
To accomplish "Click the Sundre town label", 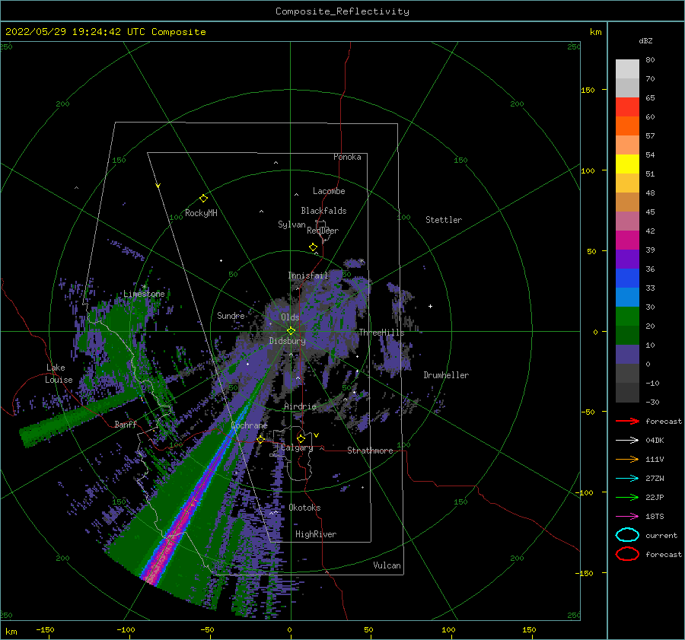I will click(x=231, y=315).
